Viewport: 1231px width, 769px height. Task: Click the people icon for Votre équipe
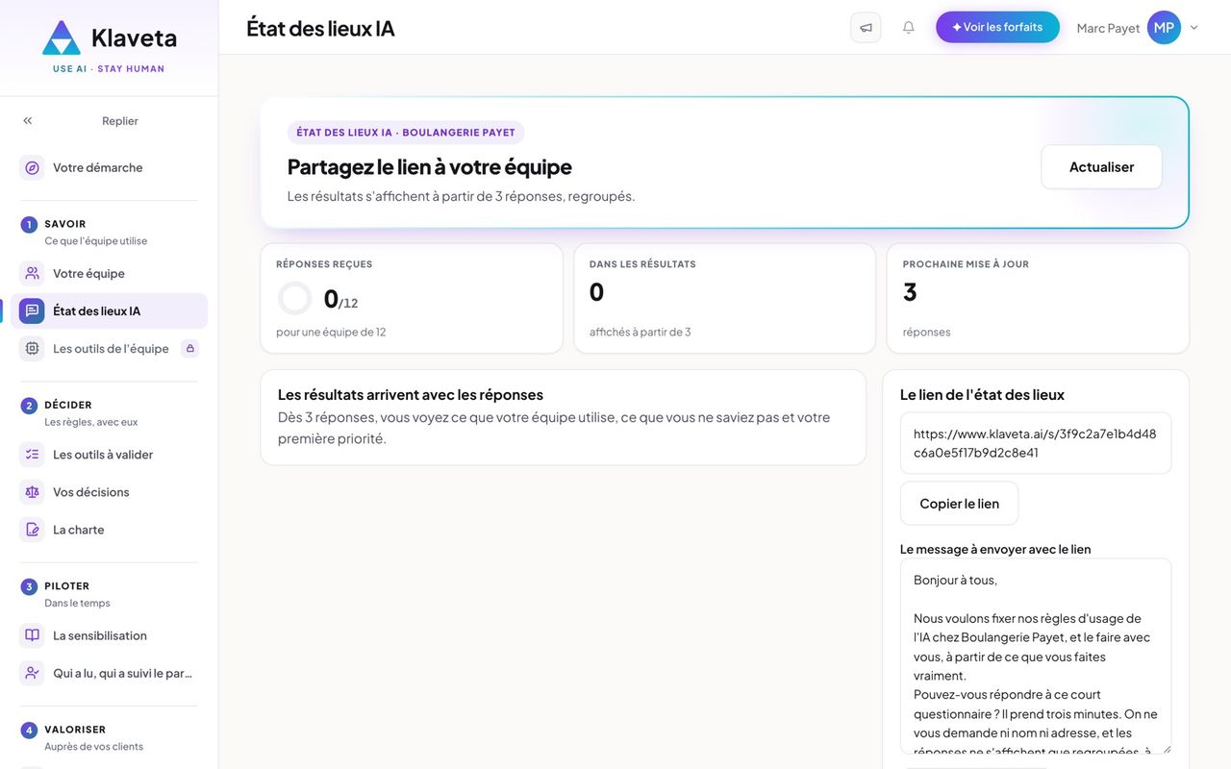tap(32, 273)
